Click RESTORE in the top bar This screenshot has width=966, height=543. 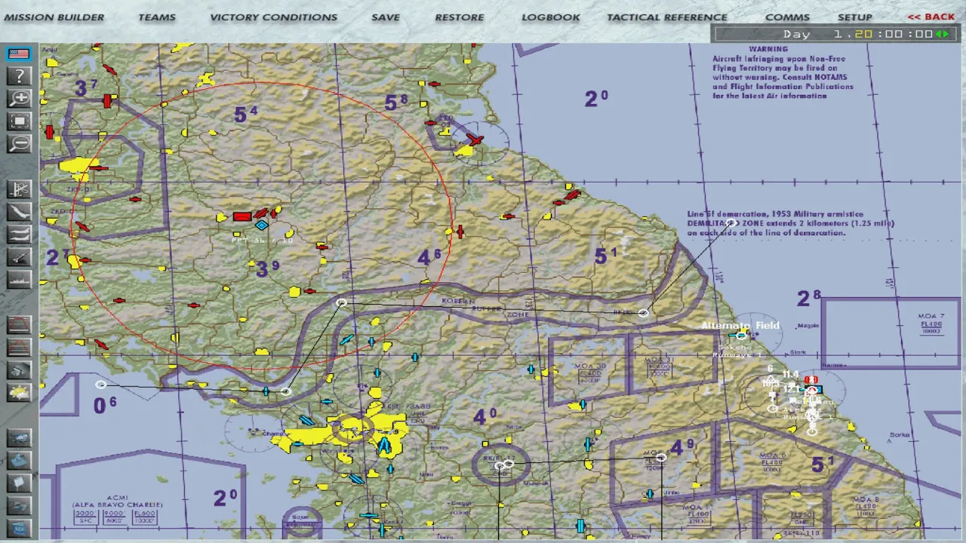[460, 17]
